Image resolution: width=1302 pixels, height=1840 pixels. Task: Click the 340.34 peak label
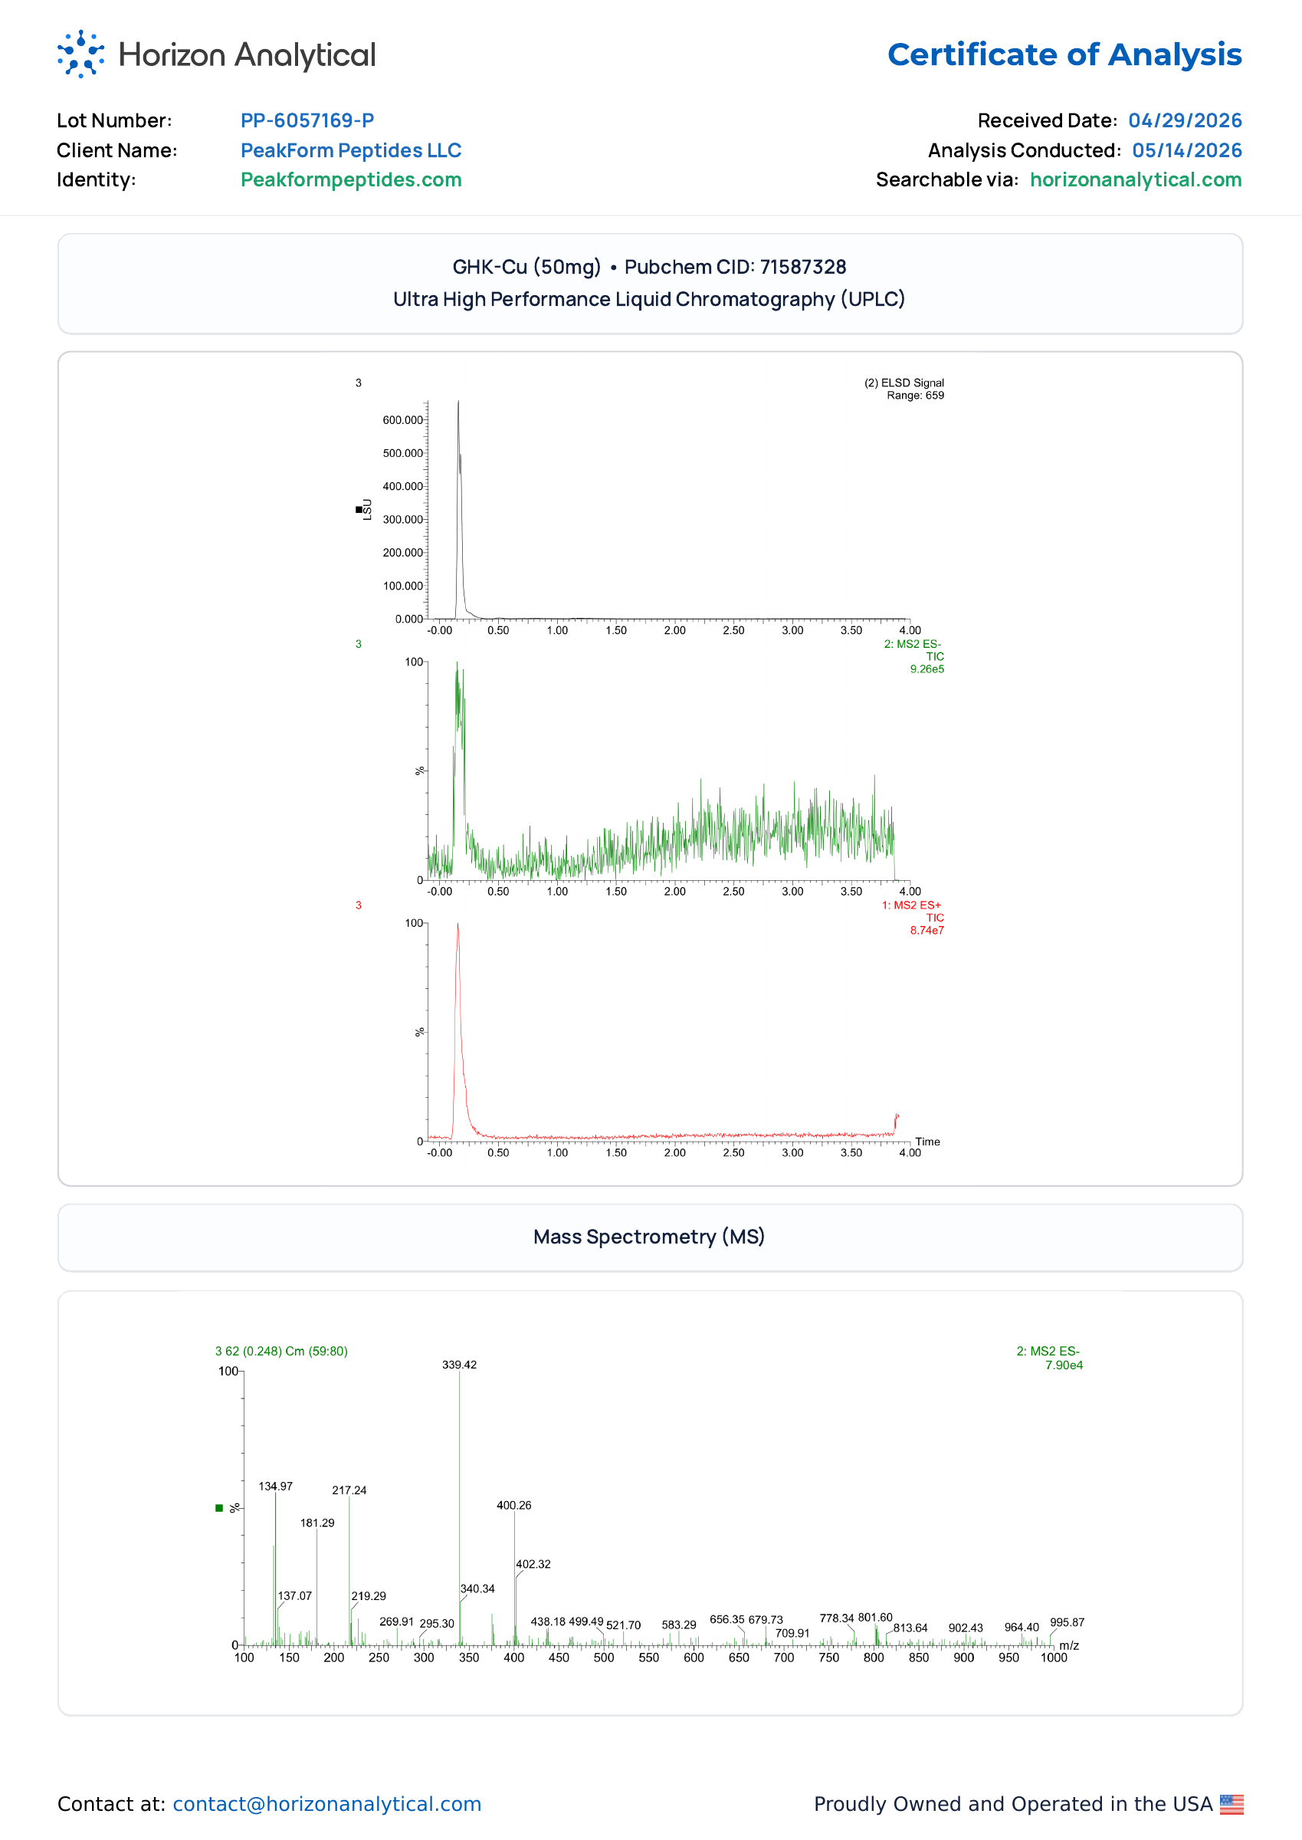click(478, 1588)
